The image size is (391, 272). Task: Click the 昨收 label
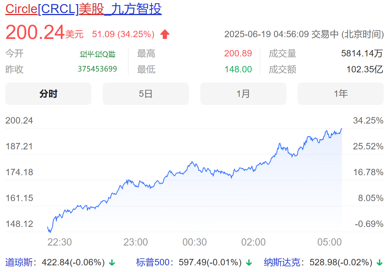click(15, 69)
